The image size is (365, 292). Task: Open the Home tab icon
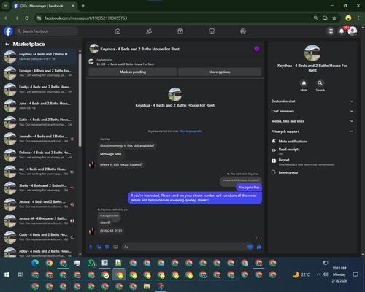(118, 31)
